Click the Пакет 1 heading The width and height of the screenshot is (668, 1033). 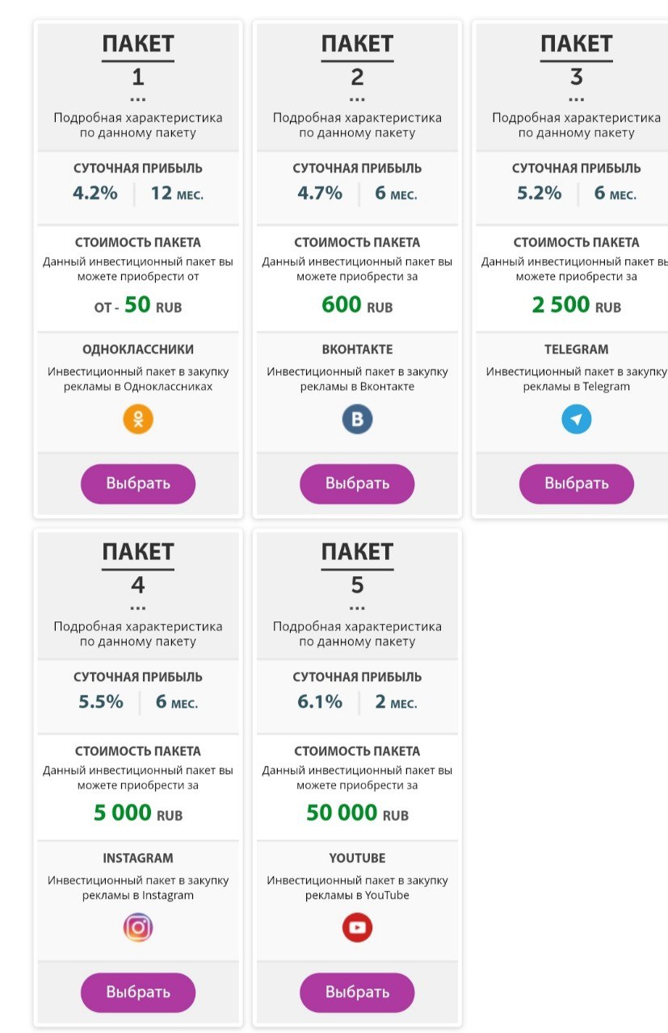tap(138, 44)
